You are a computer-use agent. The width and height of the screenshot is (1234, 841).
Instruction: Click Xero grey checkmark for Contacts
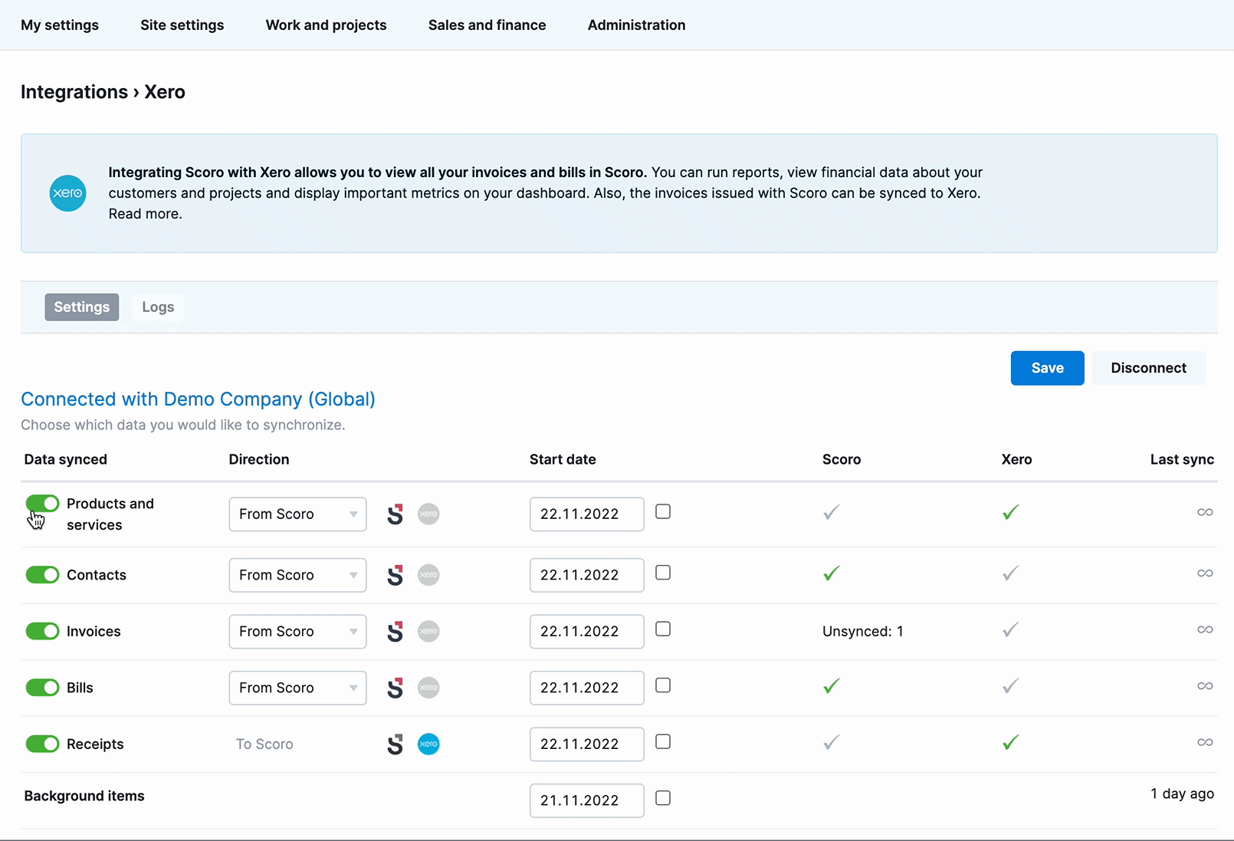1011,573
